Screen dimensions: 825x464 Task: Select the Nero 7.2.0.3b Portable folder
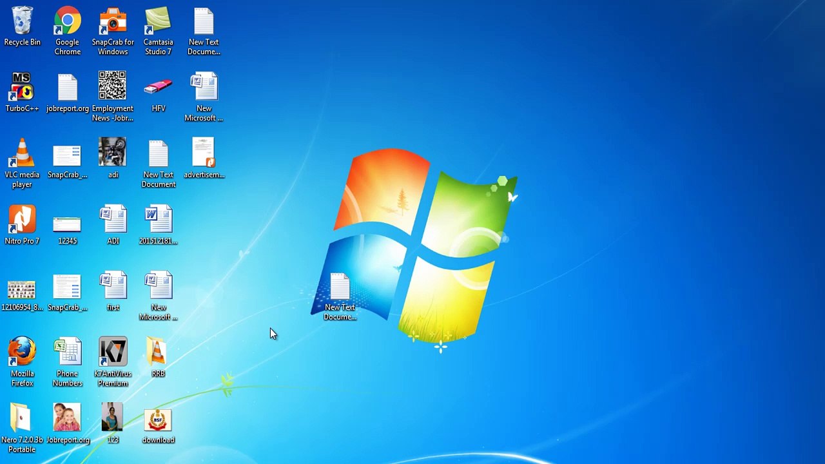coord(22,428)
